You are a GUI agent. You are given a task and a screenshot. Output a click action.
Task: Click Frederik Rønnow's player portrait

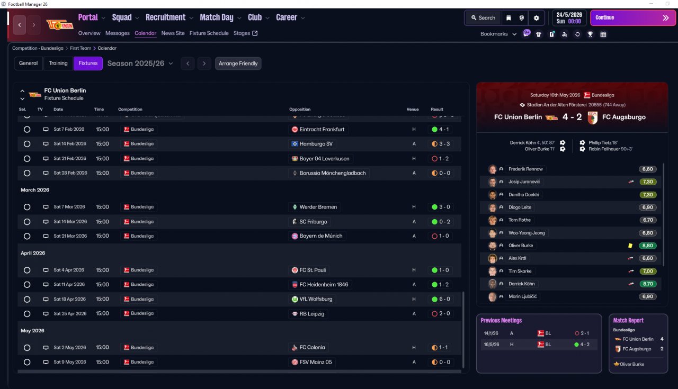pos(493,169)
